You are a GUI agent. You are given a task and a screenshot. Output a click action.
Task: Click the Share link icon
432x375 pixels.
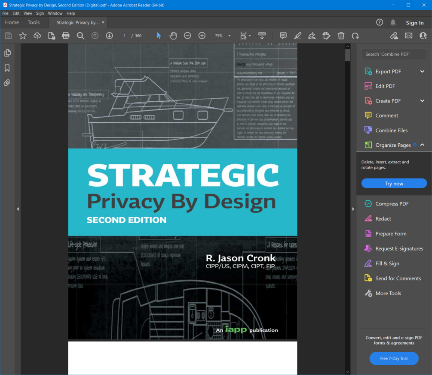[x=394, y=36]
